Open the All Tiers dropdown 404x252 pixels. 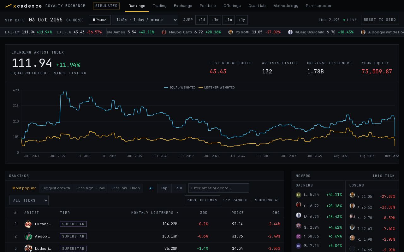click(x=29, y=200)
